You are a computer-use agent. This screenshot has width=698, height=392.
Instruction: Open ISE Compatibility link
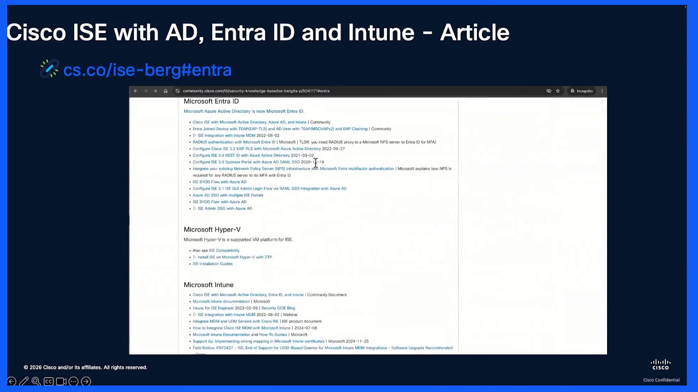tap(224, 250)
